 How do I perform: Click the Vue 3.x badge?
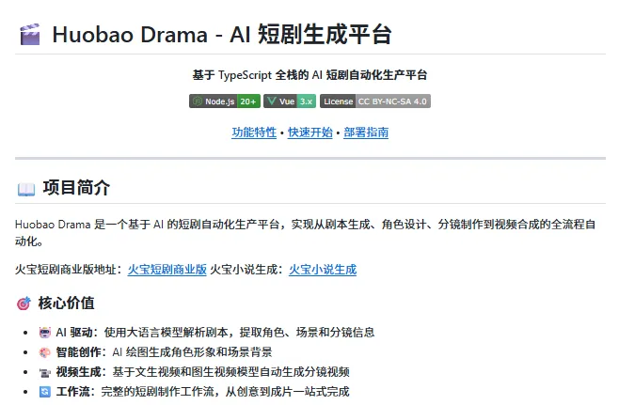[x=290, y=101]
